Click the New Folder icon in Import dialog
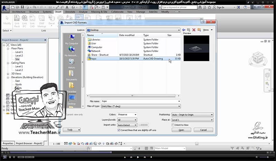 click(199, 30)
